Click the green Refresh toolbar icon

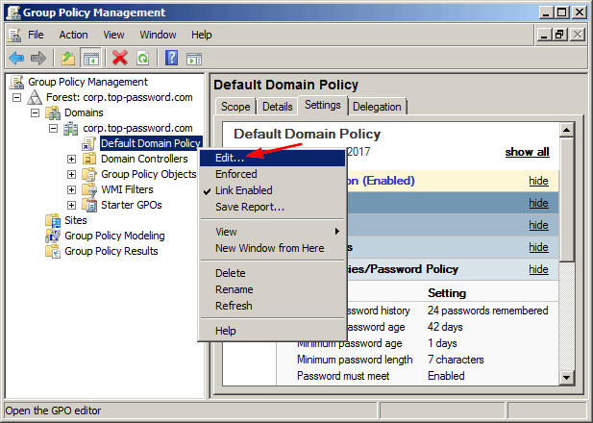pos(142,58)
